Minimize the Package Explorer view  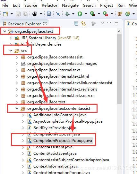tap(109, 22)
